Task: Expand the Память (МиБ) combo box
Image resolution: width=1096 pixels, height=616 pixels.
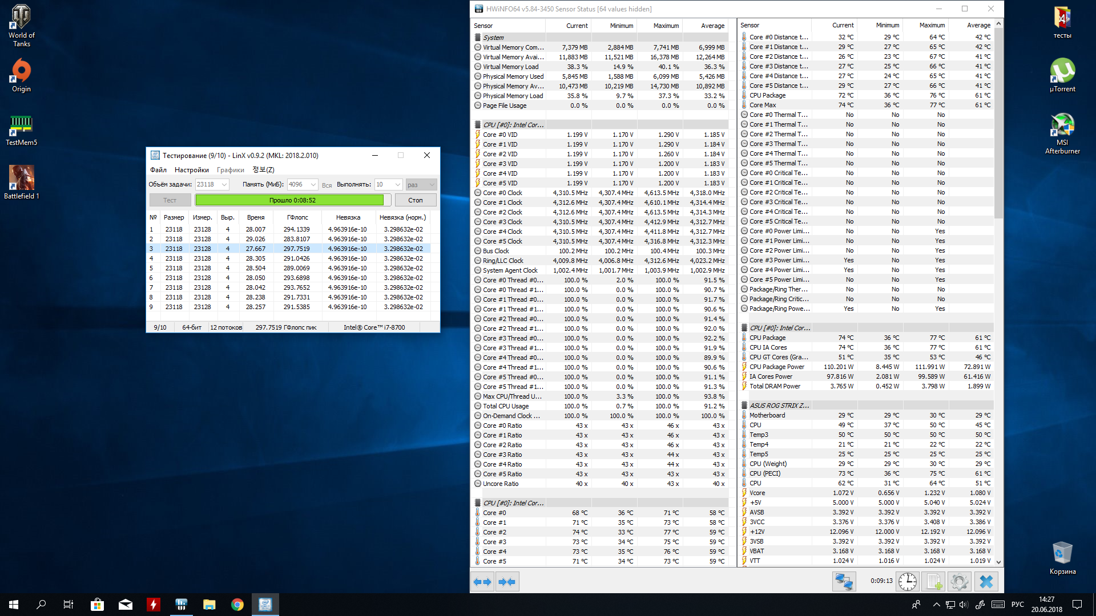Action: (313, 185)
